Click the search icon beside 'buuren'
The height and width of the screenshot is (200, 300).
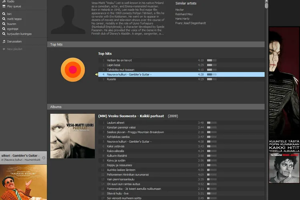point(4,24)
